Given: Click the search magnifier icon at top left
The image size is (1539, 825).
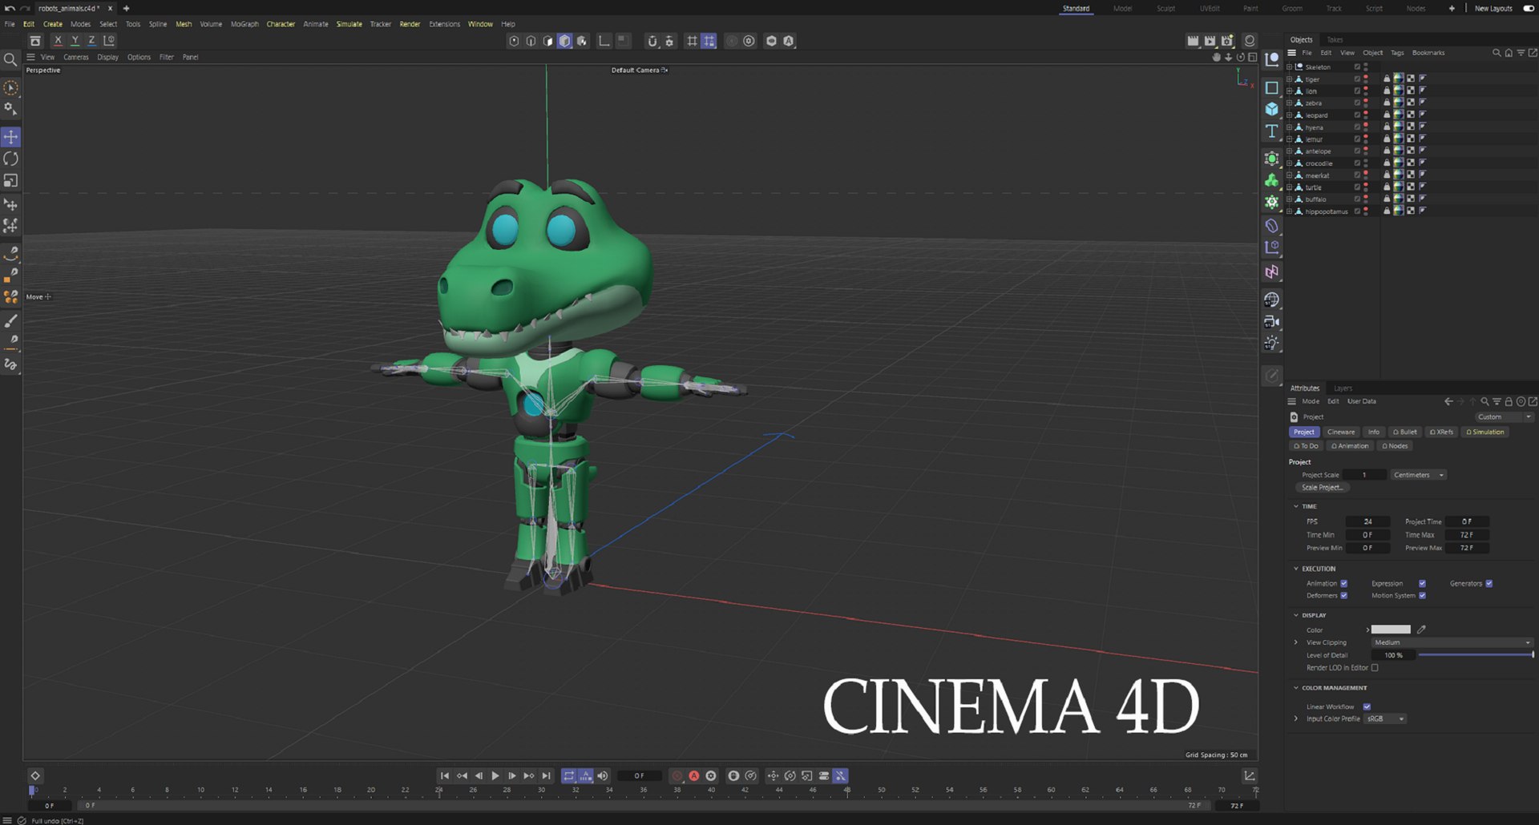Looking at the screenshot, I should [x=10, y=59].
